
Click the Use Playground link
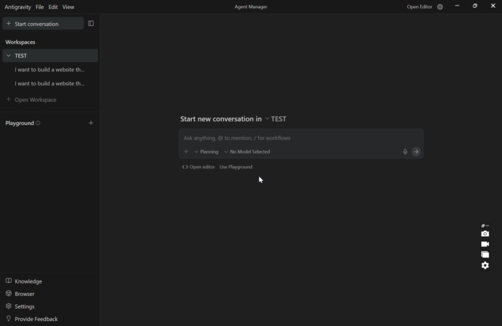click(236, 167)
